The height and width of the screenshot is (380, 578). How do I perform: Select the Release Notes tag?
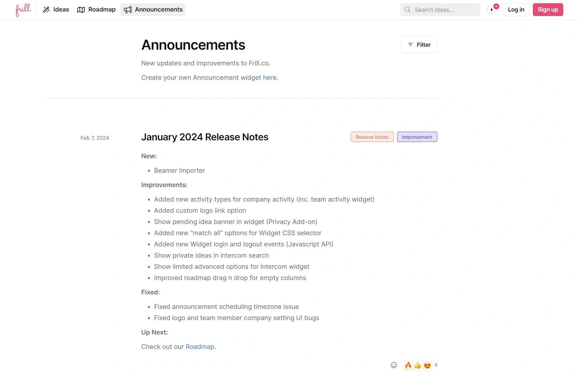point(372,137)
